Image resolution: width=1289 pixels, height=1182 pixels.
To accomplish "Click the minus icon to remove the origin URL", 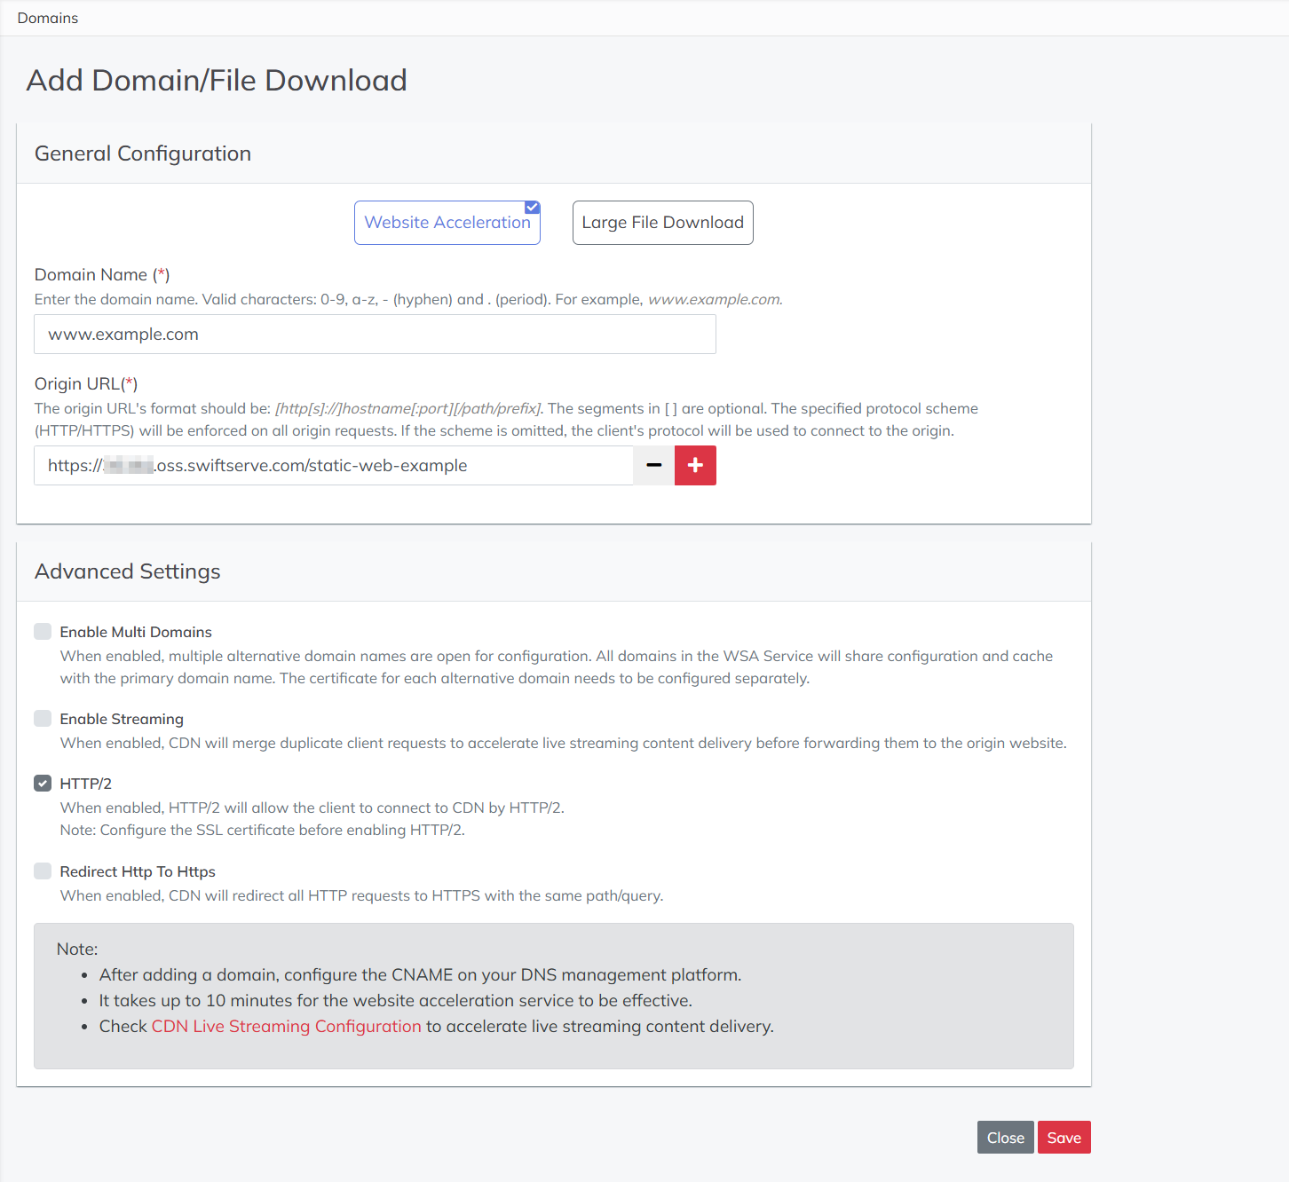I will click(653, 465).
